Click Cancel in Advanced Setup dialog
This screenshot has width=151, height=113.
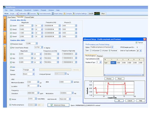coord(130,101)
